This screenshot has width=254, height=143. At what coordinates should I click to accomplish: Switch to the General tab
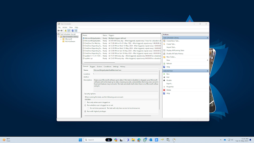point(86,66)
